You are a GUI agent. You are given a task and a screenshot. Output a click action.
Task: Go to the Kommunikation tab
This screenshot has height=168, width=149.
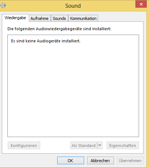tap(83, 18)
